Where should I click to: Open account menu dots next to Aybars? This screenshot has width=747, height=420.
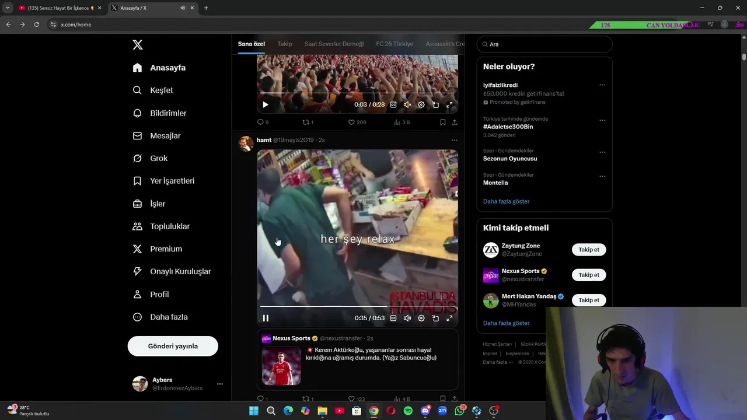pos(220,384)
